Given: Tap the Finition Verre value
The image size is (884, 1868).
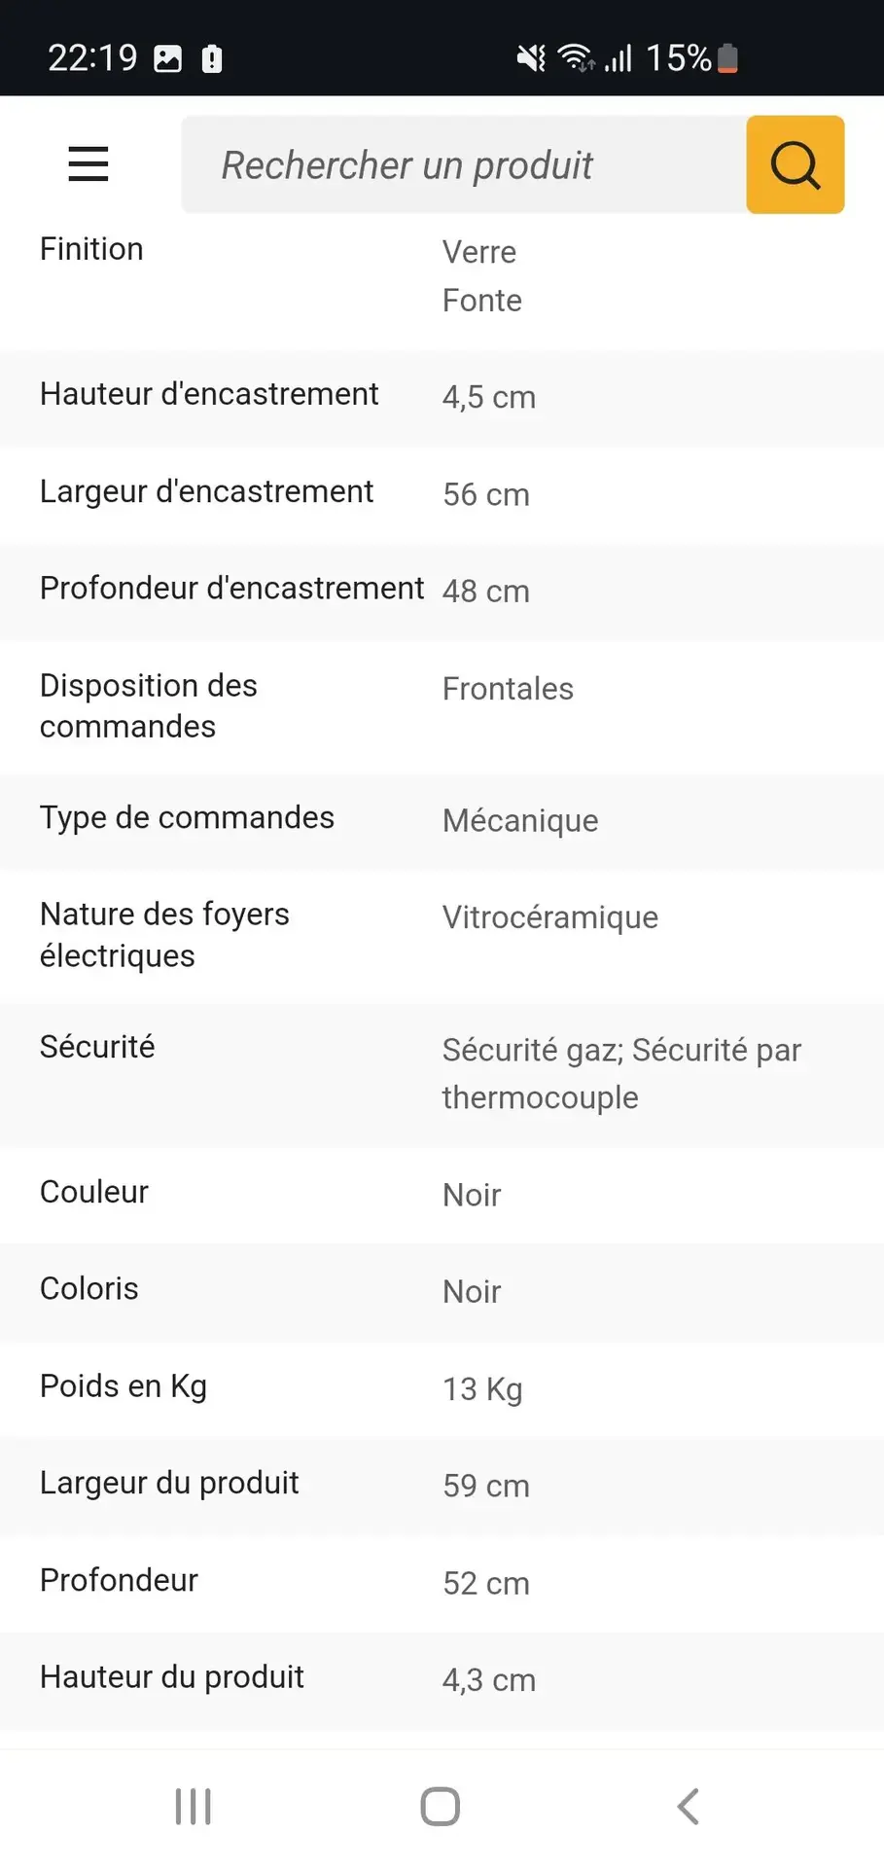Looking at the screenshot, I should (x=479, y=252).
